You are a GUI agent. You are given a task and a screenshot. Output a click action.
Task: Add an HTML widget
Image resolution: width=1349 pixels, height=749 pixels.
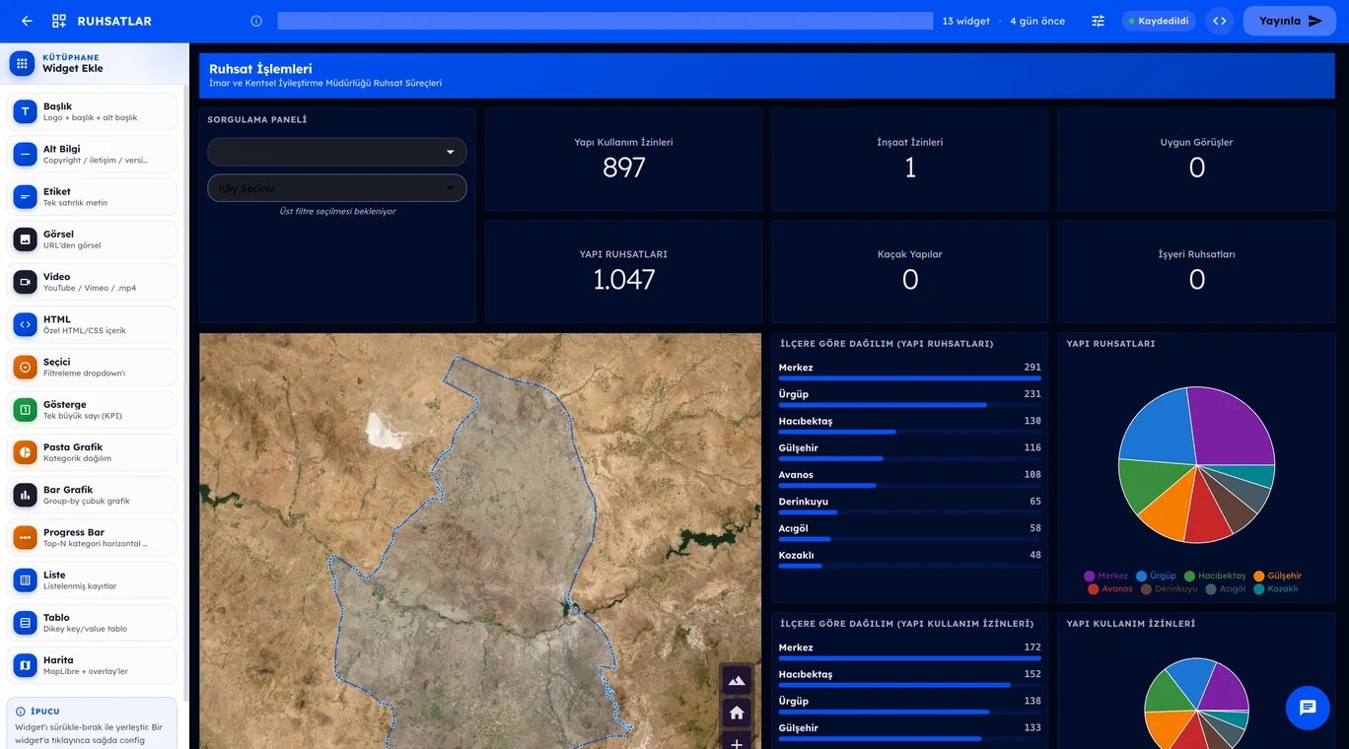92,324
